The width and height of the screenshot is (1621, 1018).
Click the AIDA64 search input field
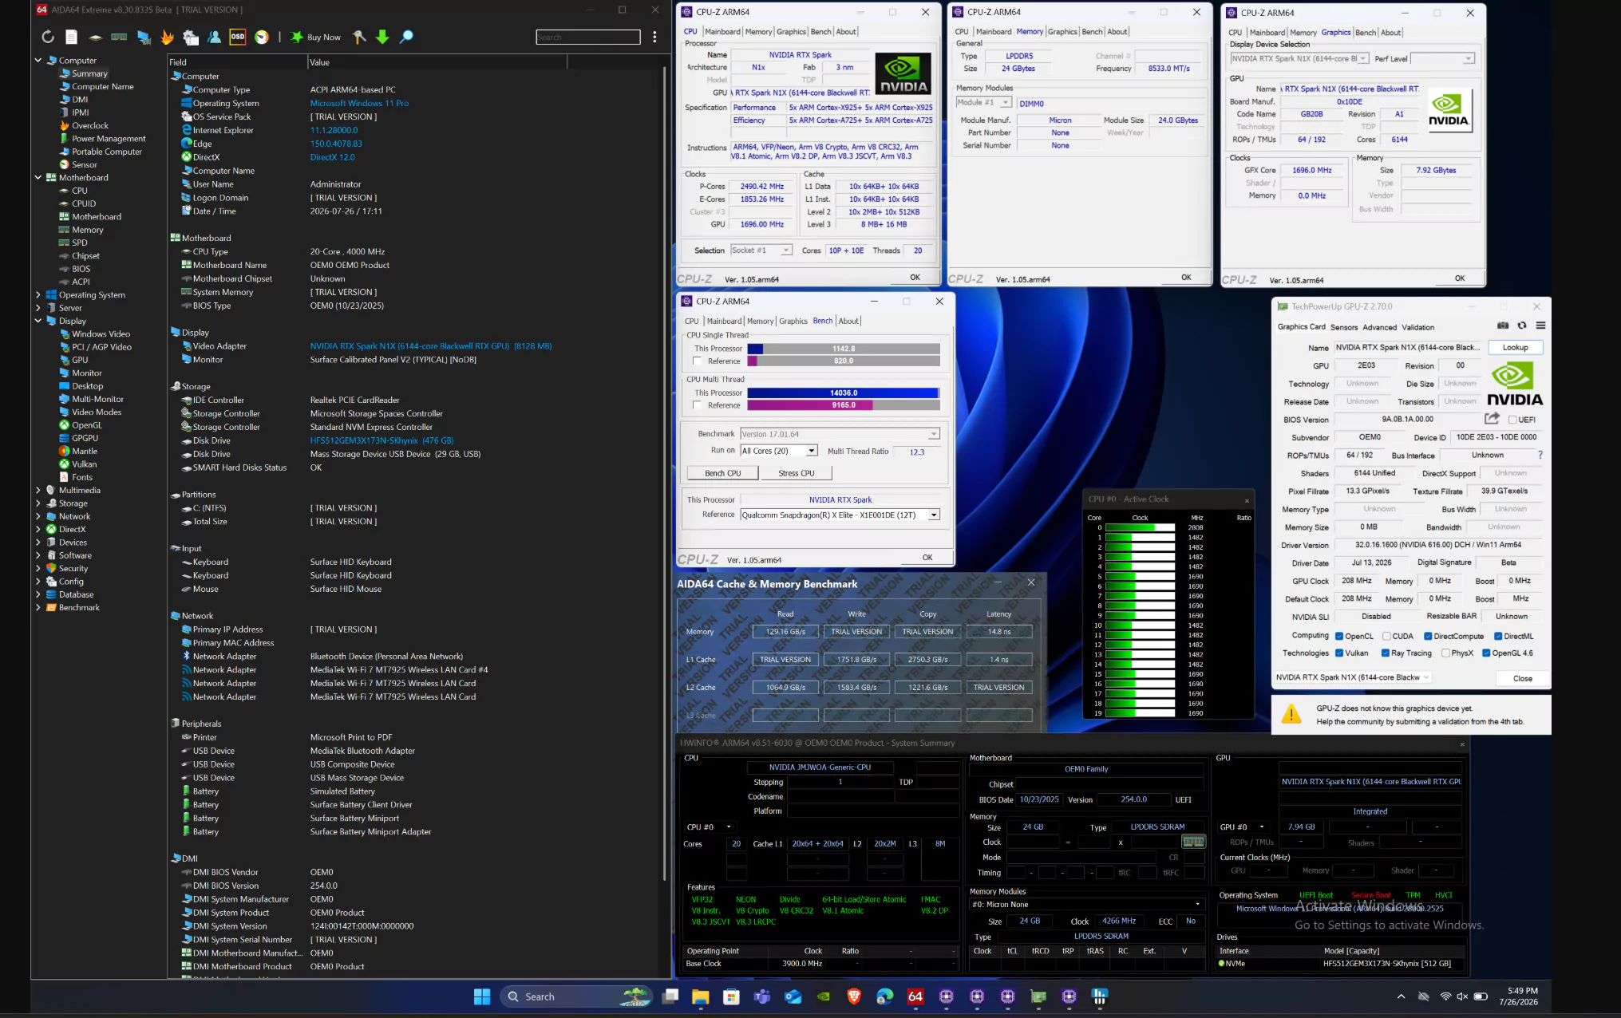pyautogui.click(x=587, y=37)
